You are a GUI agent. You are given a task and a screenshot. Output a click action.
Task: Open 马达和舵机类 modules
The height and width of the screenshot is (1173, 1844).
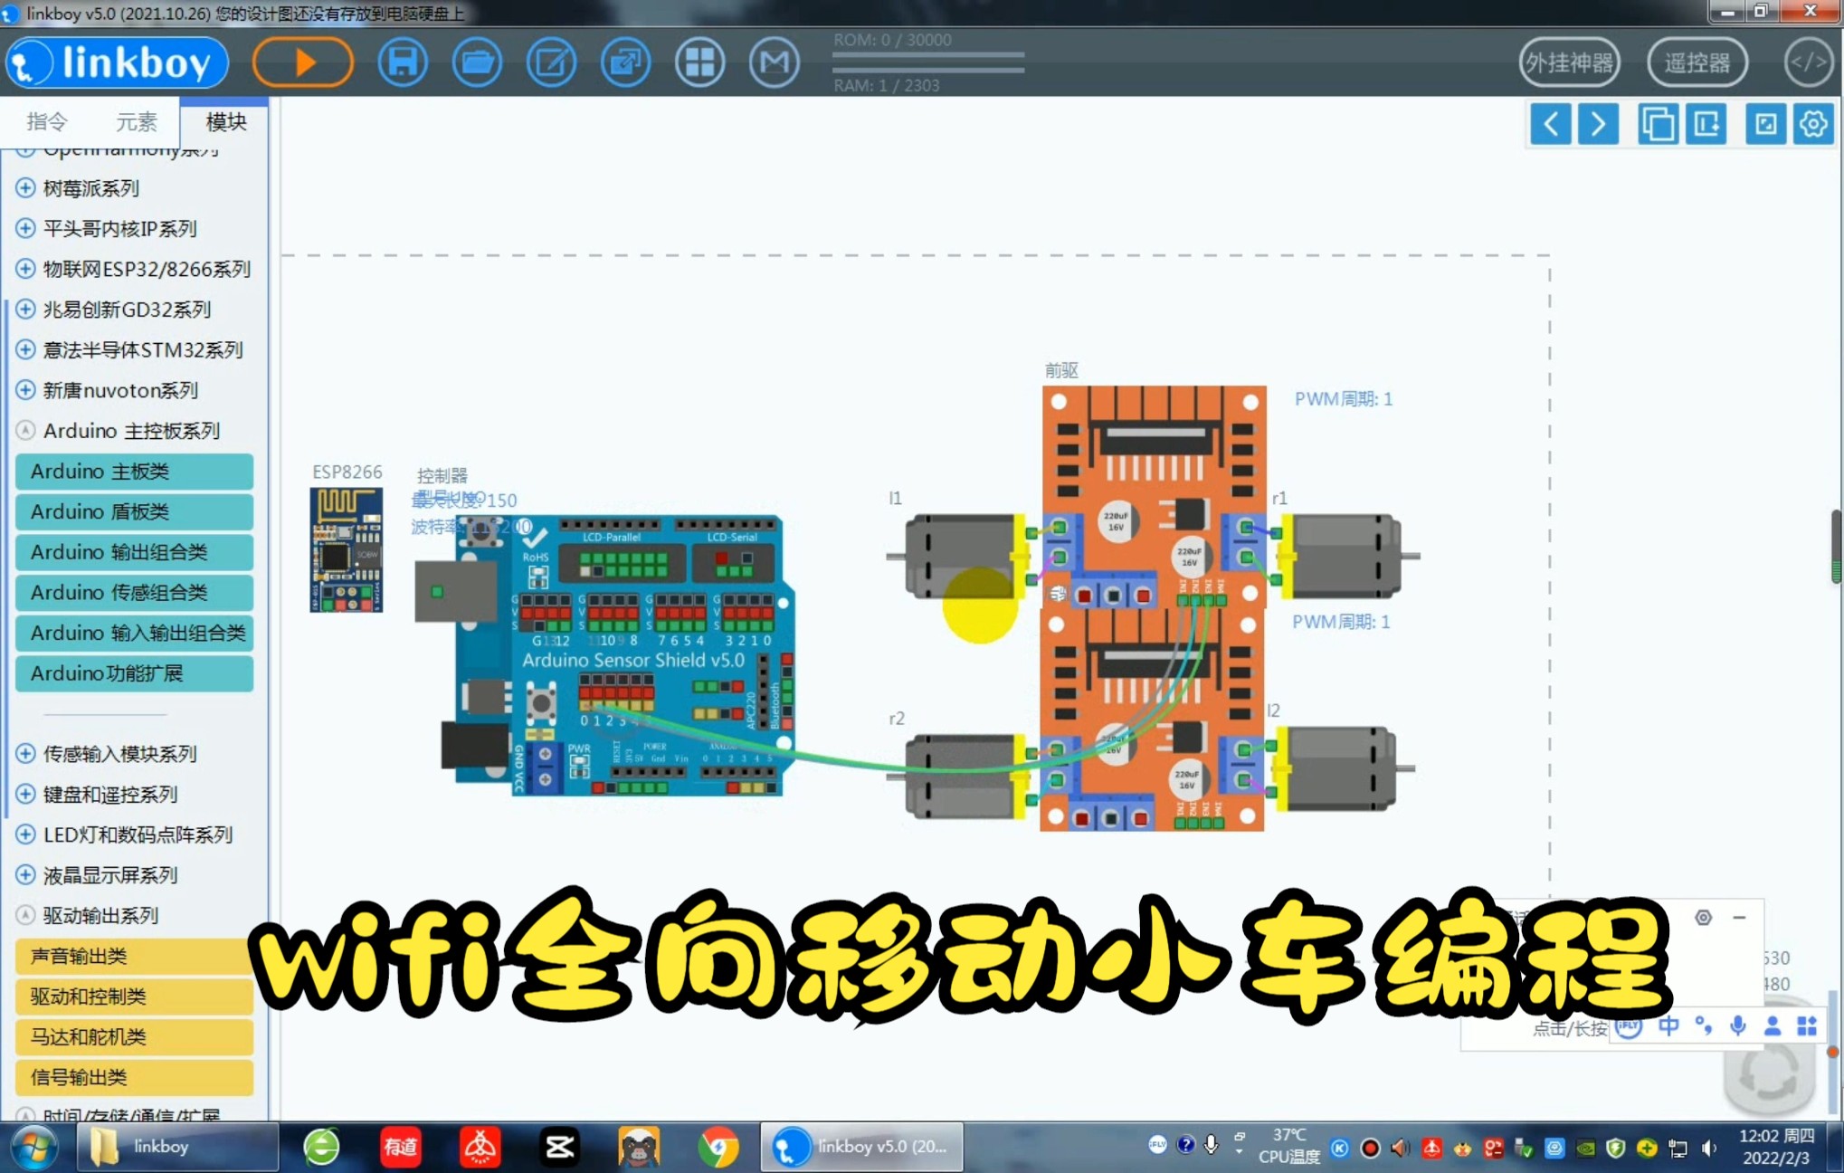[134, 1036]
